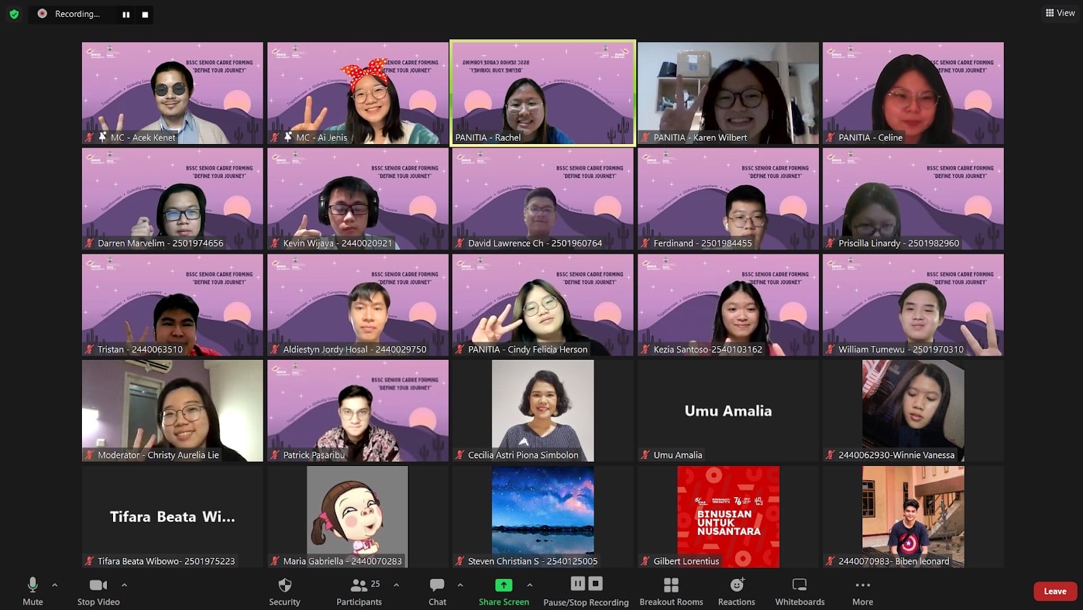The image size is (1083, 610).
Task: Stop the recording using the top square button
Action: pos(145,14)
